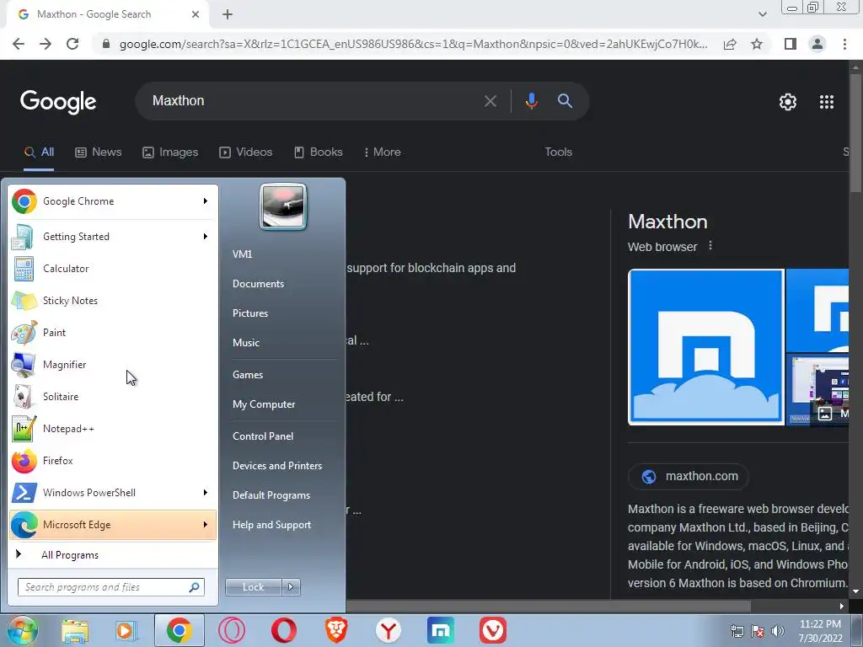Open the Google apps grid
The height and width of the screenshot is (647, 863).
click(x=827, y=102)
